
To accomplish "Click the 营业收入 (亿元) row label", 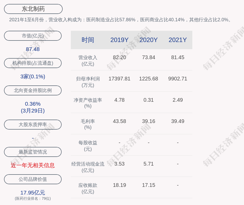I will [x=88, y=61].
